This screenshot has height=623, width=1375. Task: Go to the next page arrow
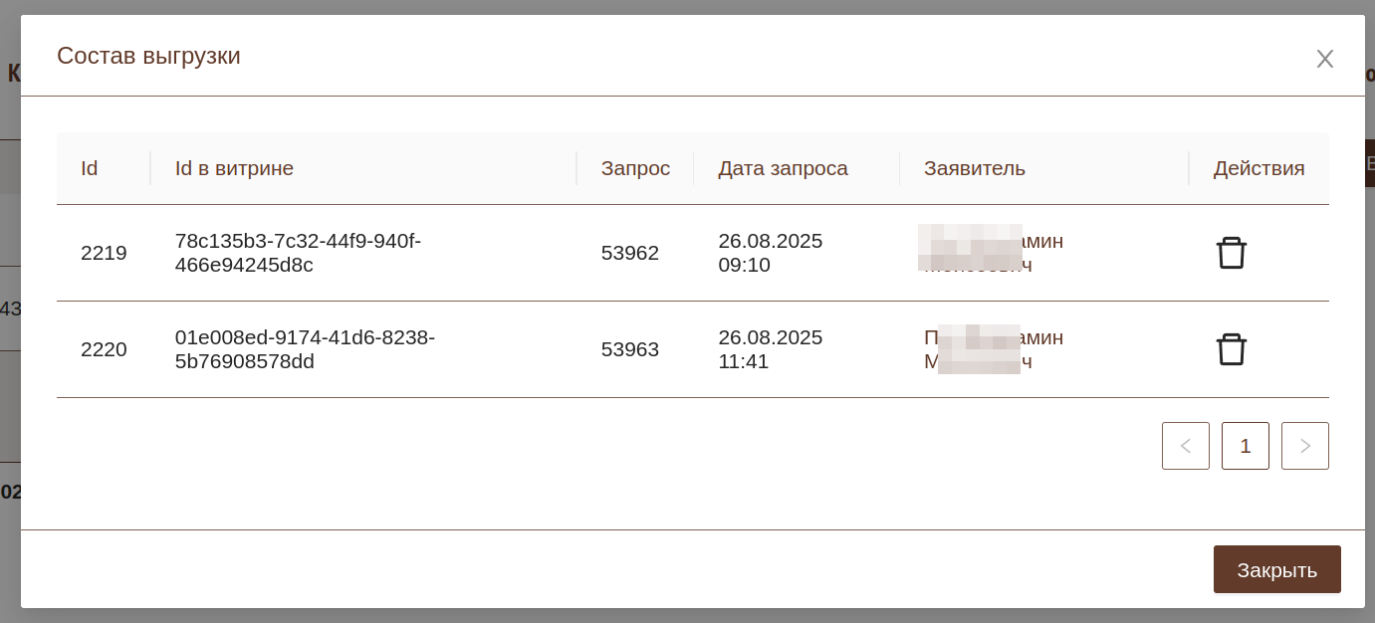tap(1304, 446)
